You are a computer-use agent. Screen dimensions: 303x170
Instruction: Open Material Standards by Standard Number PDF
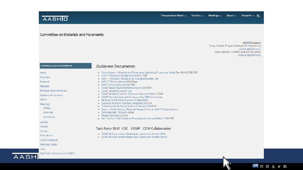[130, 79]
